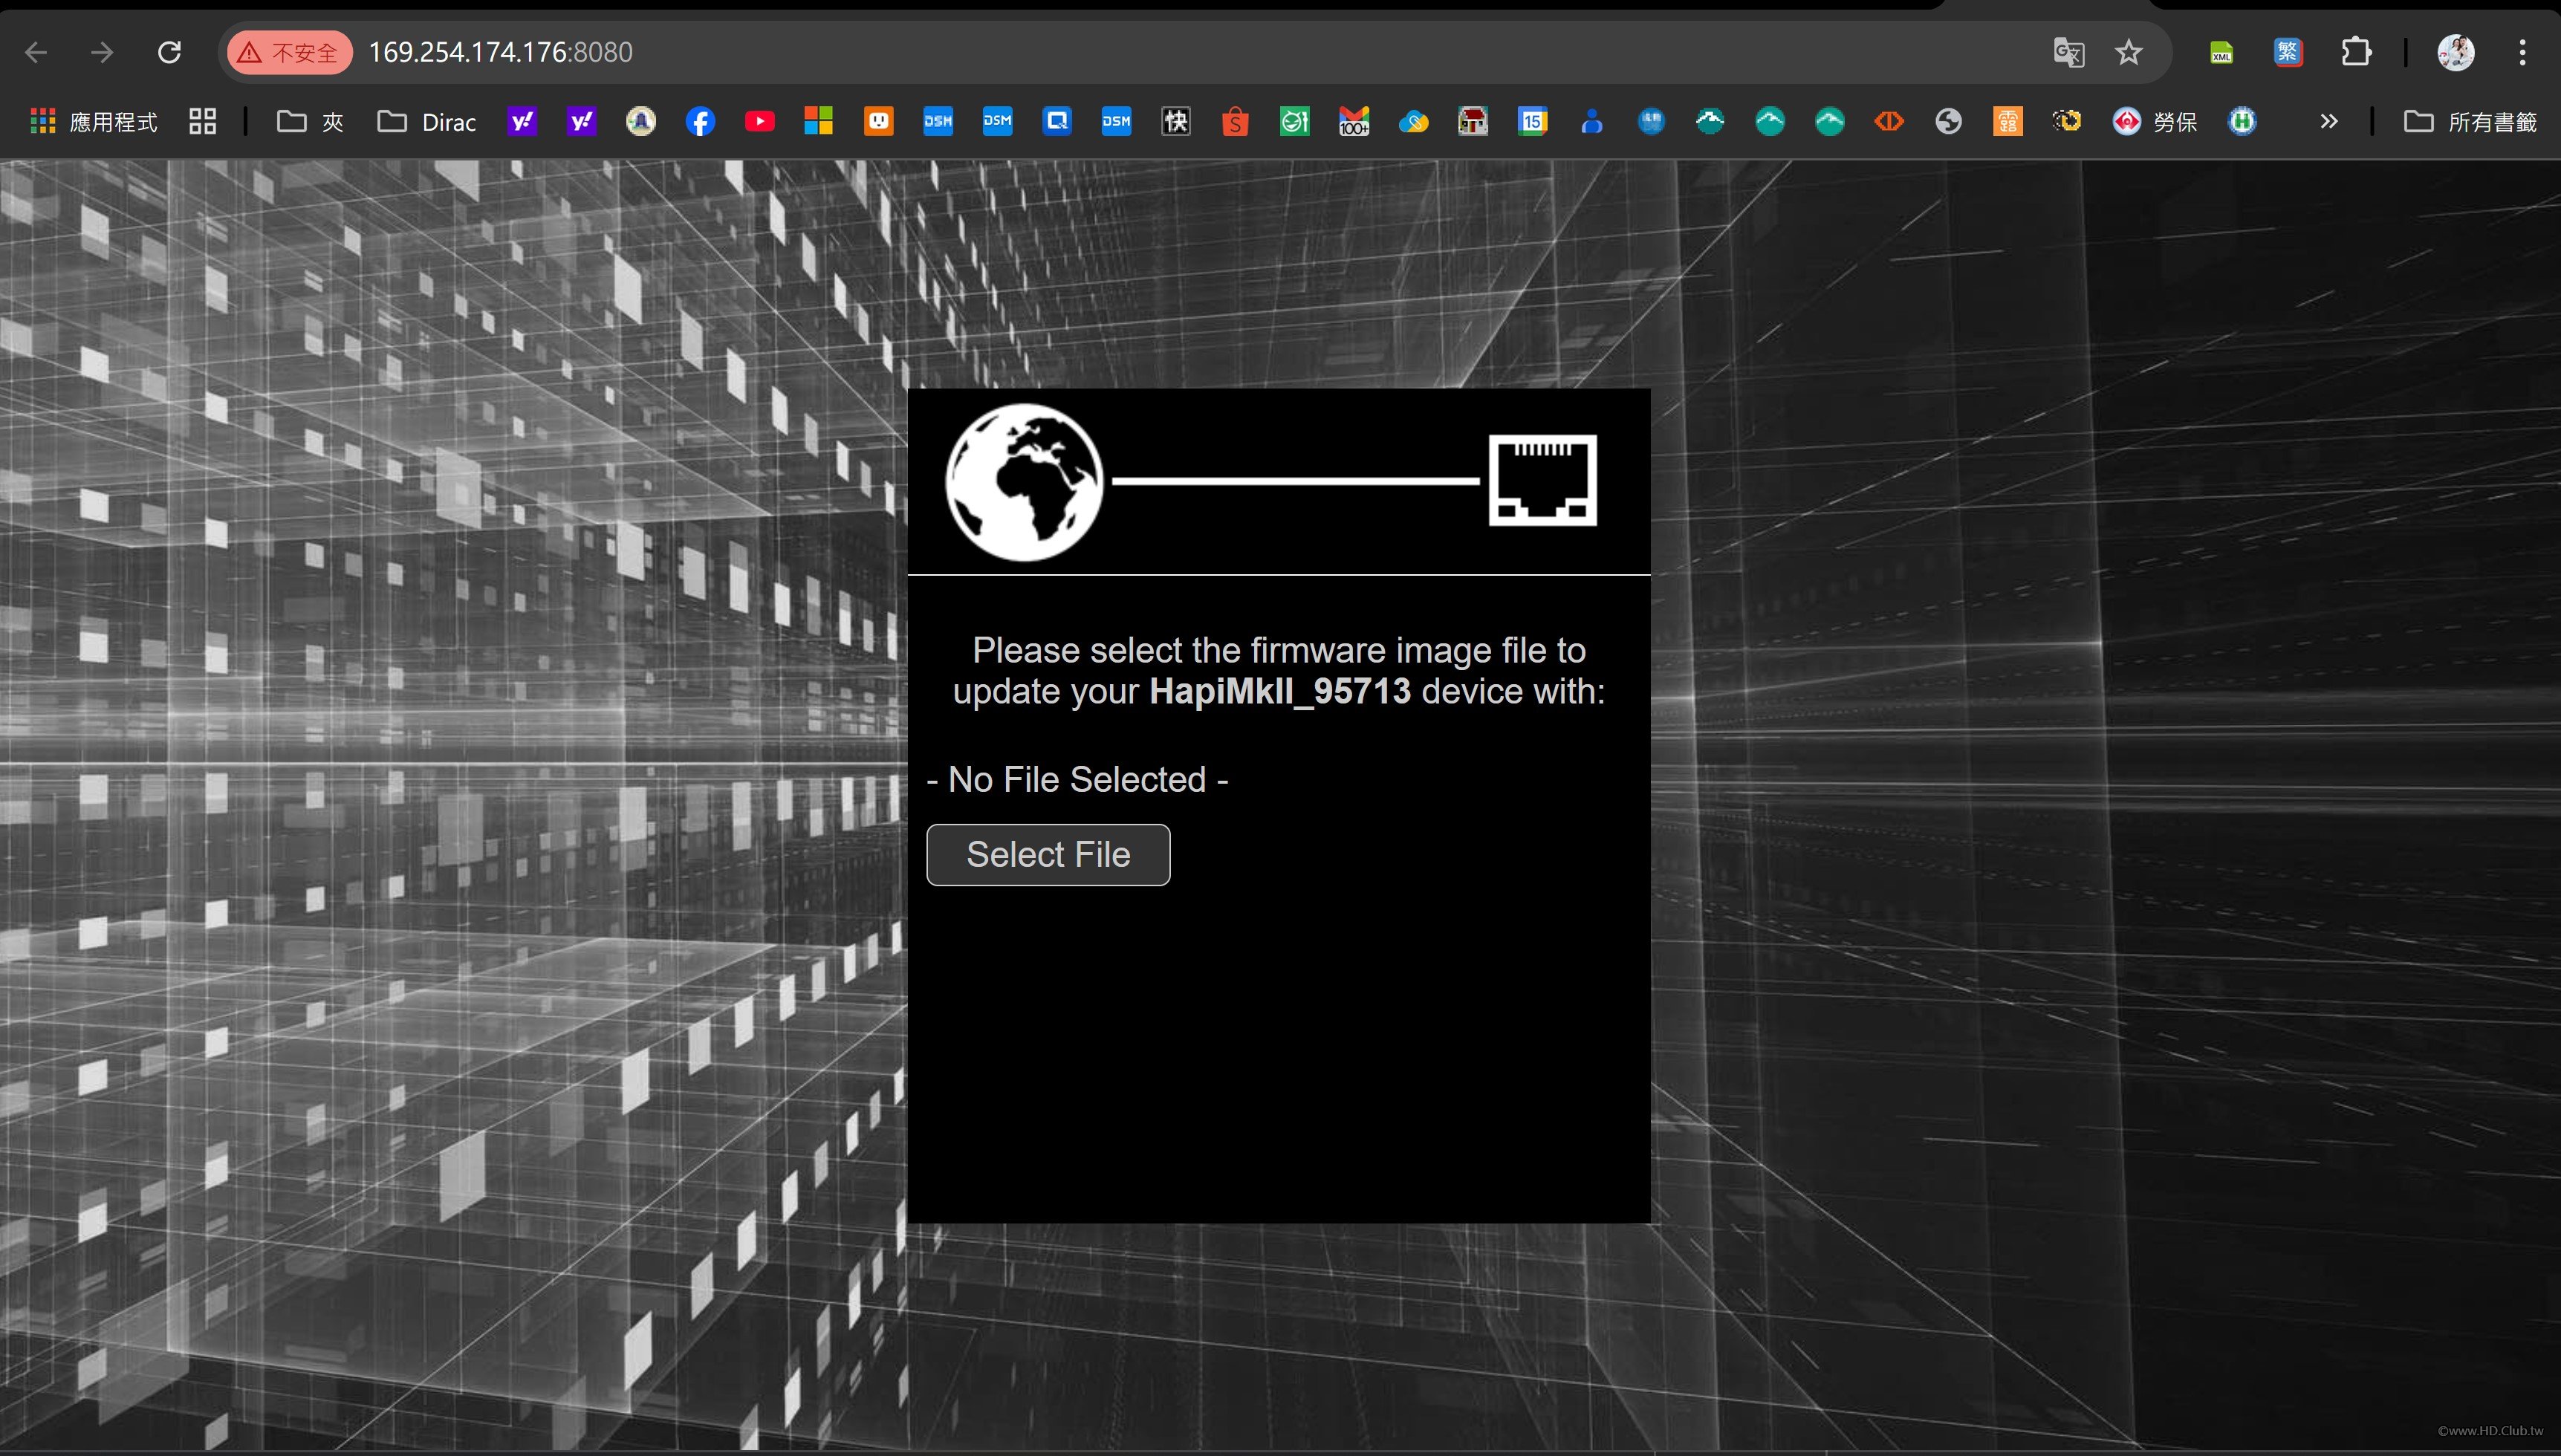Bookmark this page with the star icon
The image size is (2561, 1456).
click(2128, 52)
